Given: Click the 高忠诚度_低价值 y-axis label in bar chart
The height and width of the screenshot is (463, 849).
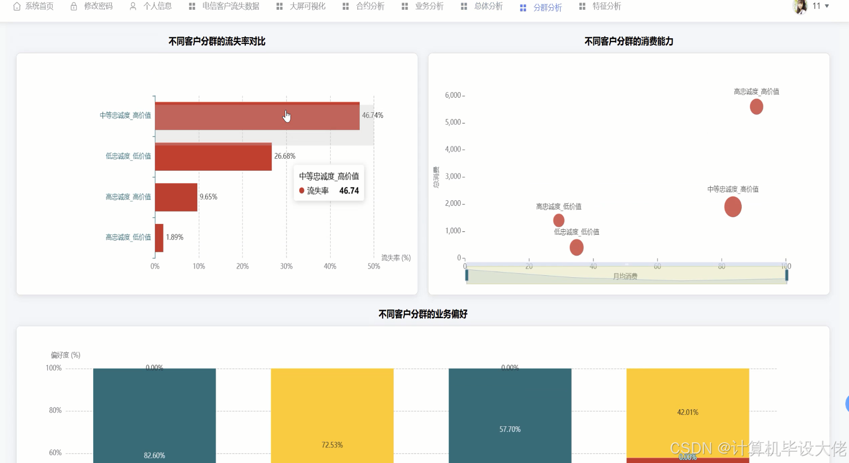Looking at the screenshot, I should (x=128, y=237).
